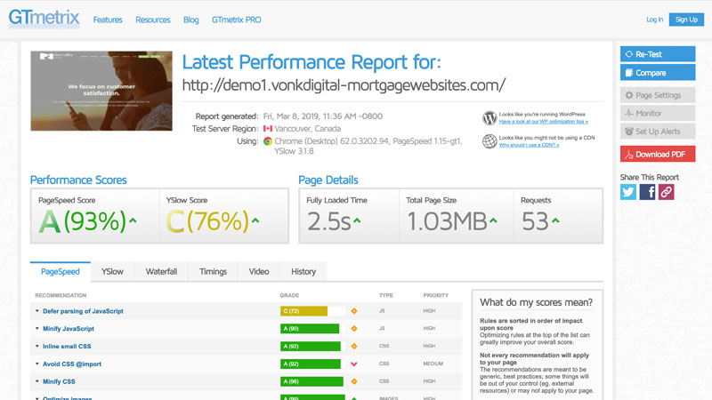This screenshot has height=400, width=712.
Task: Click the GTmetrix logo
Action: 44,19
